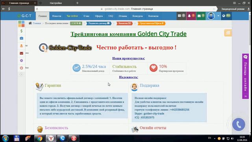Click the user avatar in header
The image size is (252, 142).
[211, 16]
